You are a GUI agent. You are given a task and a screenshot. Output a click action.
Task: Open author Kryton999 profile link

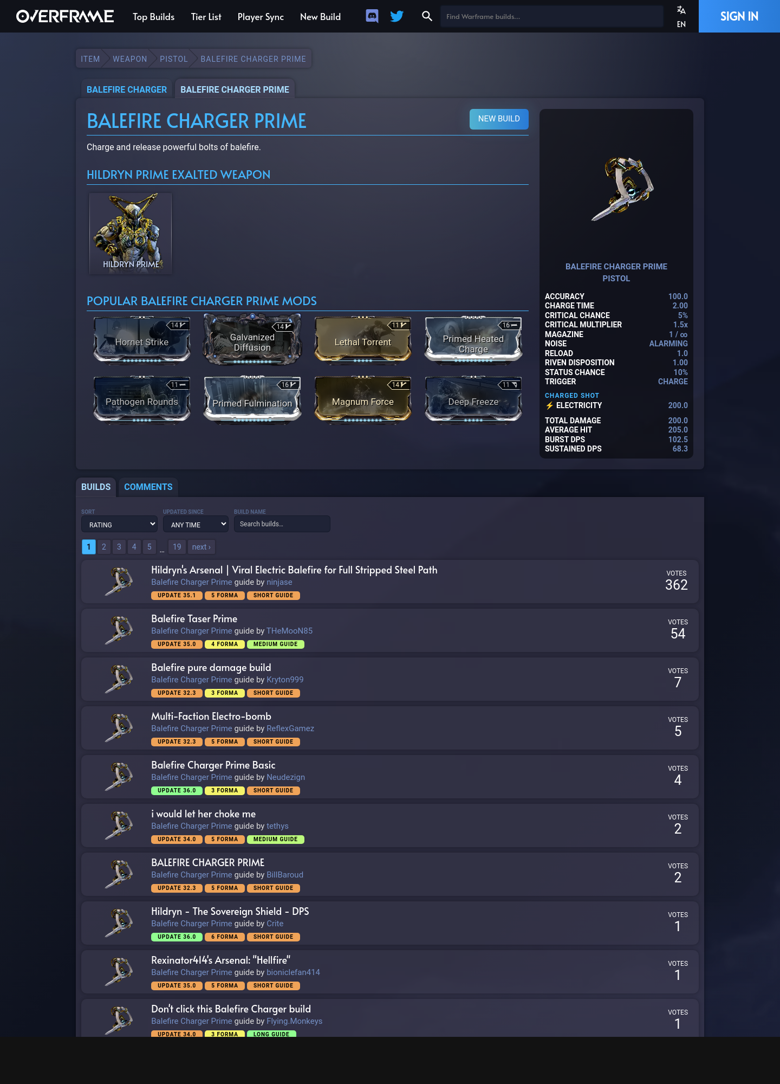pos(285,680)
